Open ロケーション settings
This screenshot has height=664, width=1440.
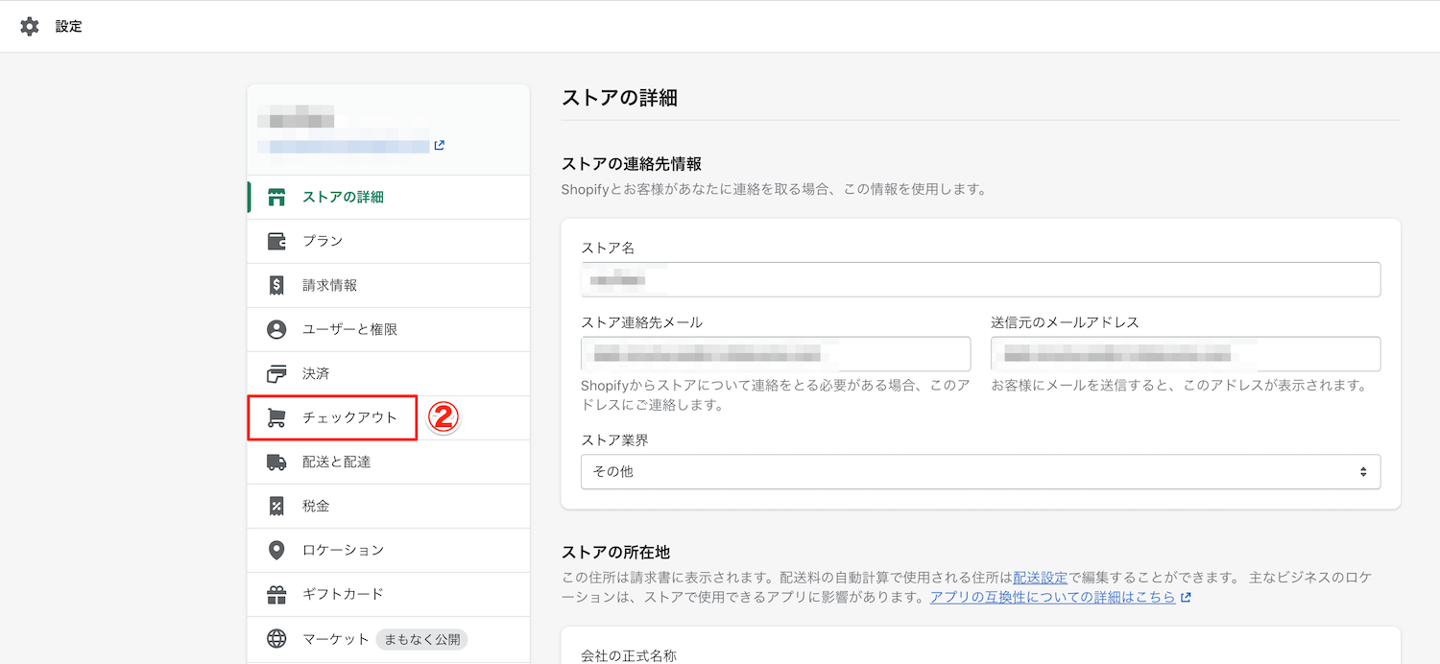coord(388,551)
